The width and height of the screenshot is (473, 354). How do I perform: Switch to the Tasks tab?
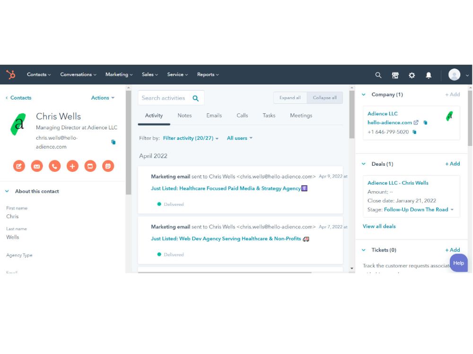tap(269, 116)
